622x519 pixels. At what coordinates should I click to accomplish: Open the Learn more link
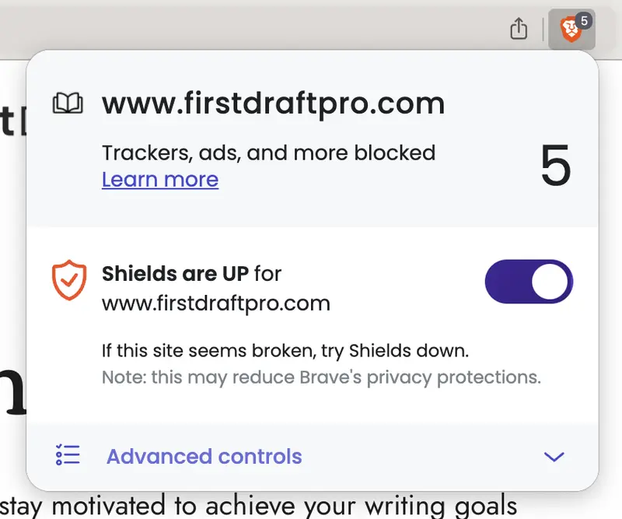(160, 180)
